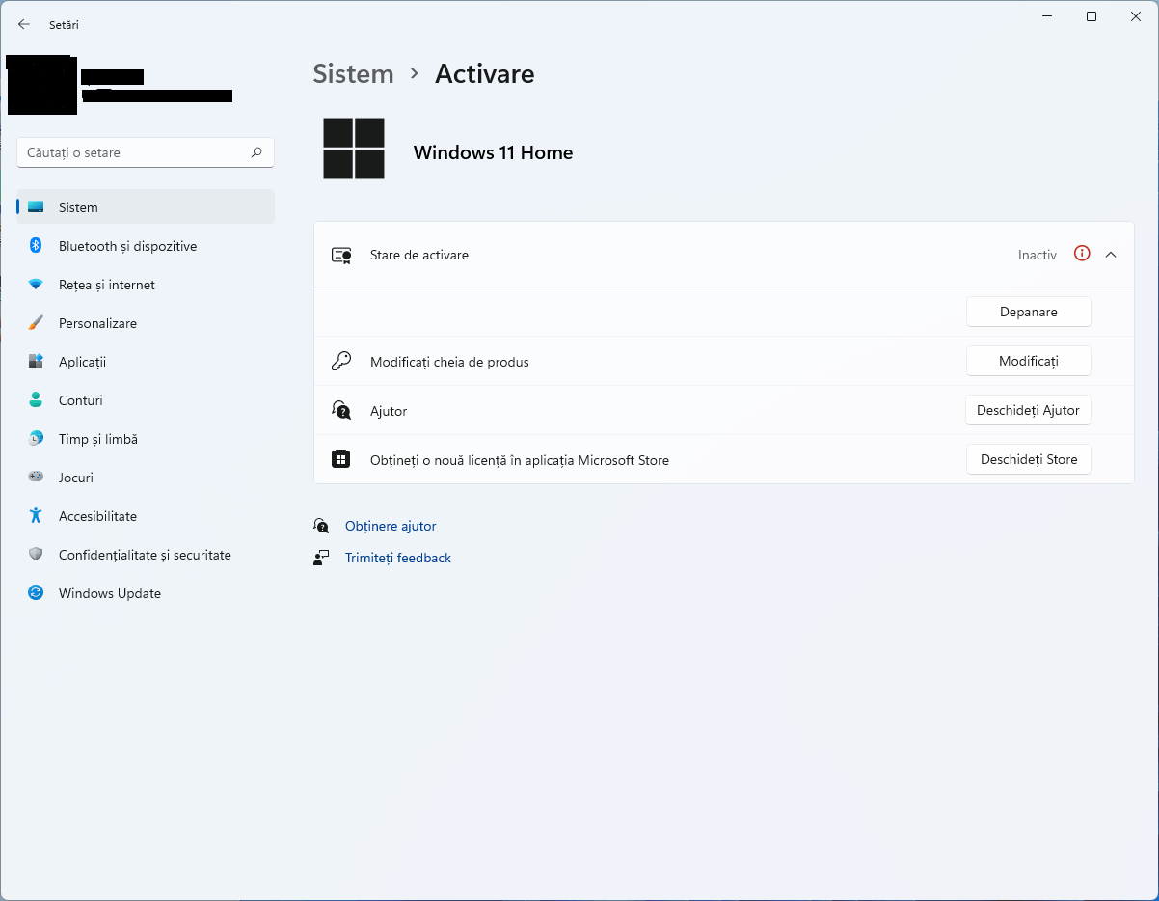The height and width of the screenshot is (901, 1159).
Task: Open Jocuri settings
Action: coord(146,478)
